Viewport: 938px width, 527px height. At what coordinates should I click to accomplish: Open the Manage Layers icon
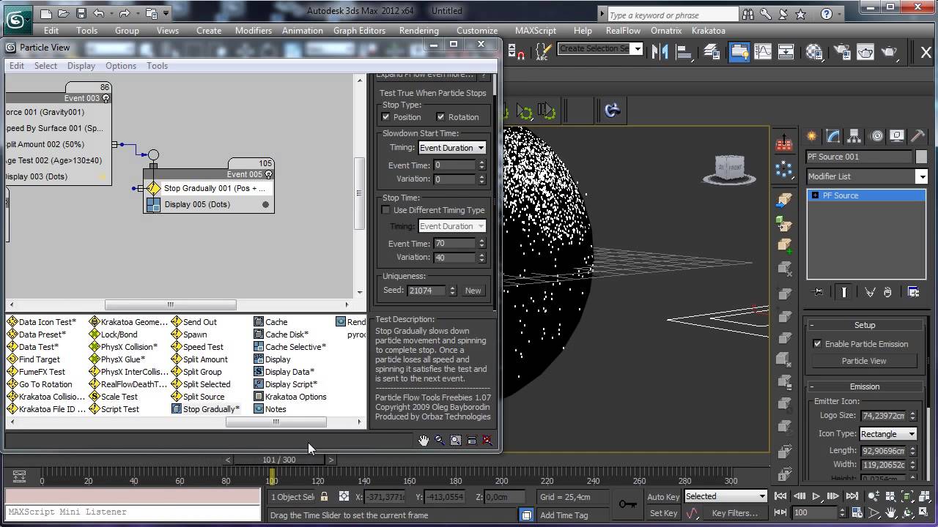(712, 51)
